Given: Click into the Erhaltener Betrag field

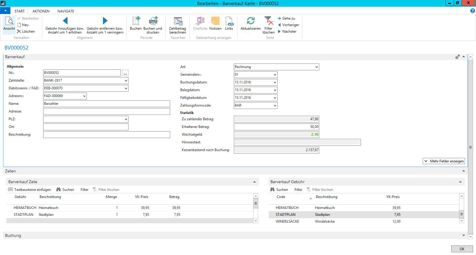Looking at the screenshot, I should 276,127.
